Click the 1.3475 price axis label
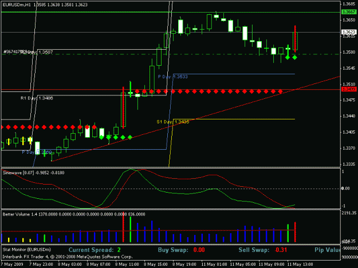Screen dimensions: 358x268 click(x=349, y=100)
